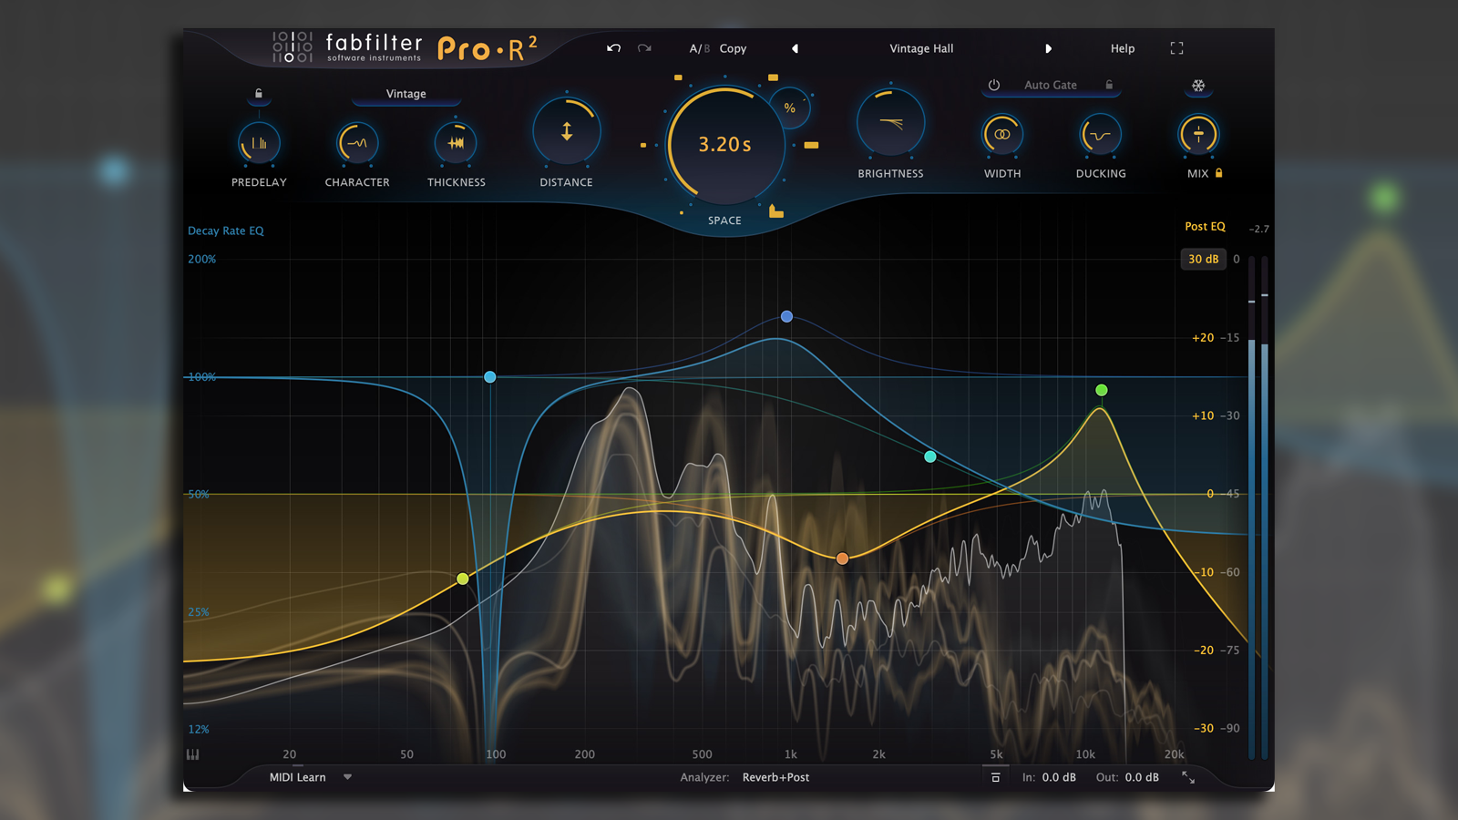Copy settings with the Copy button
The image size is (1458, 820).
click(733, 48)
